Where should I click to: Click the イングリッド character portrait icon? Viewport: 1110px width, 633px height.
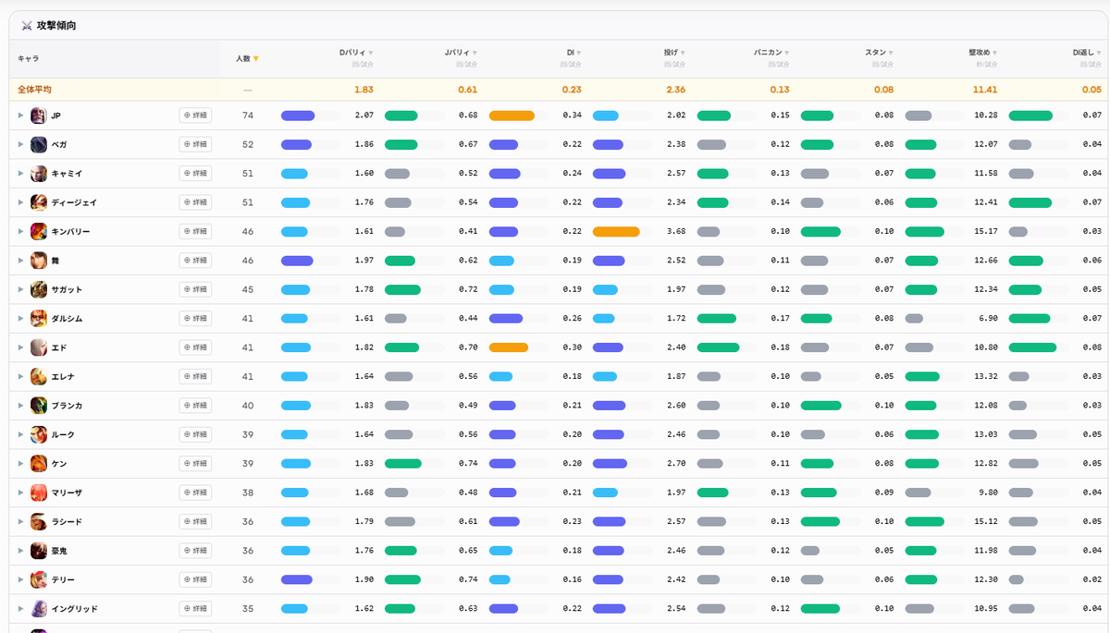(x=38, y=609)
